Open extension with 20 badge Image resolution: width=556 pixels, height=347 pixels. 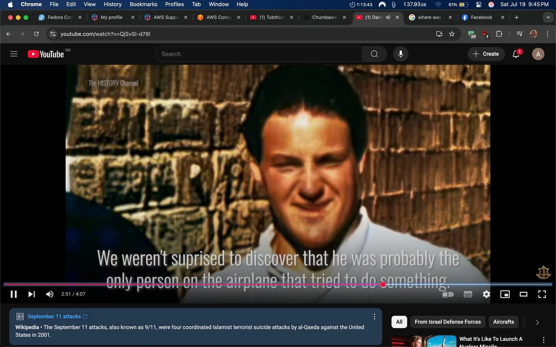pos(471,34)
